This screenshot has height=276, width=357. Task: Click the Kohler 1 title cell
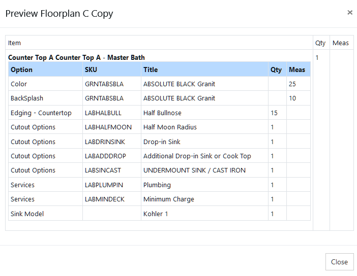tap(155, 214)
